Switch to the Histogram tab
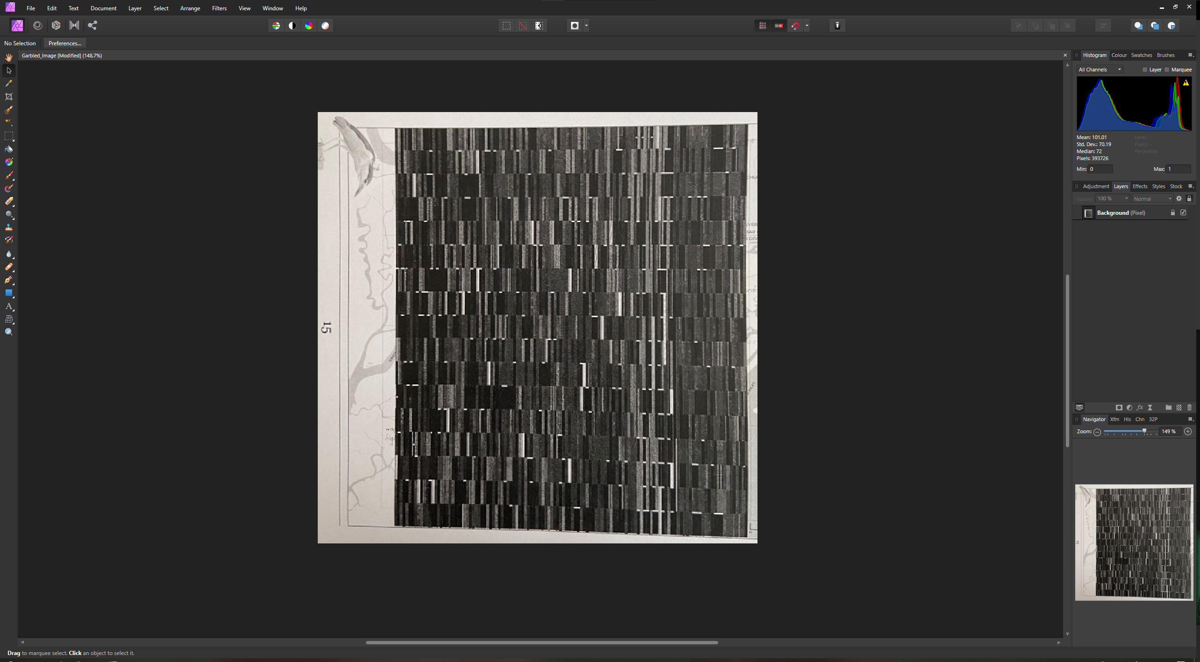Viewport: 1200px width, 662px height. pyautogui.click(x=1094, y=55)
